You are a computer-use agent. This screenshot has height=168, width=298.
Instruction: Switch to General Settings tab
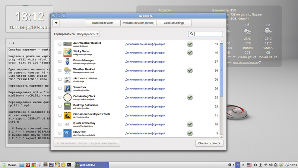174,23
